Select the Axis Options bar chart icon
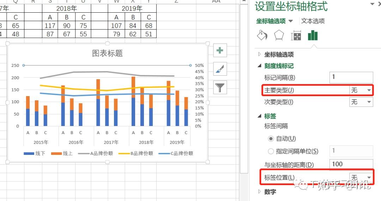381x201 pixels. (x=313, y=36)
